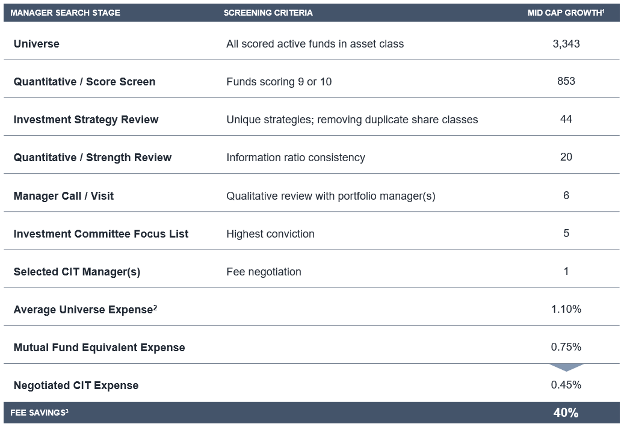Select the Quantitative / Strength Review label
The image size is (627, 430).
pos(93,158)
